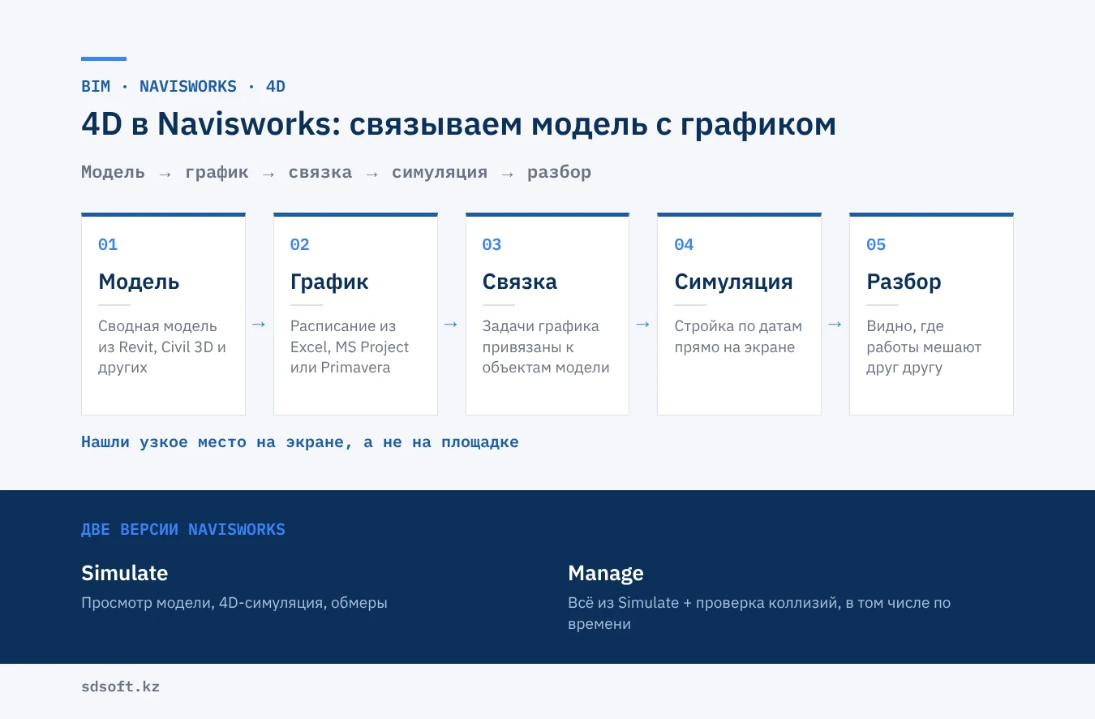Click step number "04" on the fourth card
Viewport: 1095px width, 719px height.
[684, 244]
